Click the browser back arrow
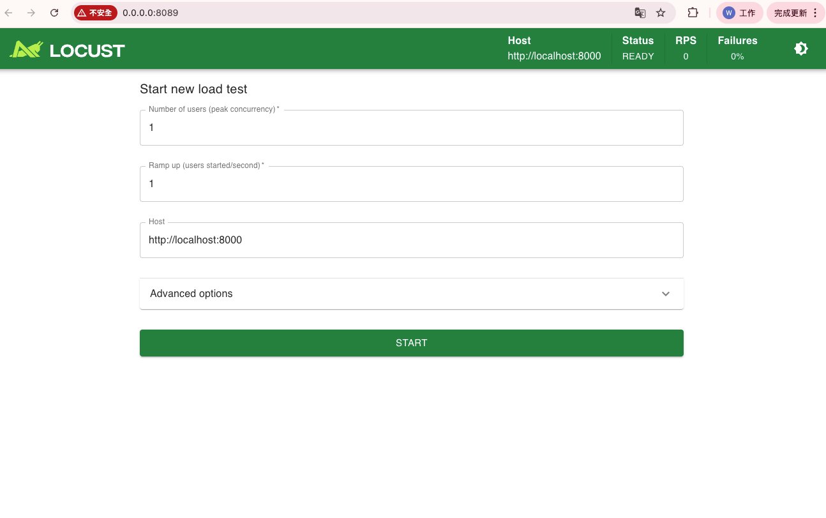826x518 pixels. click(x=9, y=13)
